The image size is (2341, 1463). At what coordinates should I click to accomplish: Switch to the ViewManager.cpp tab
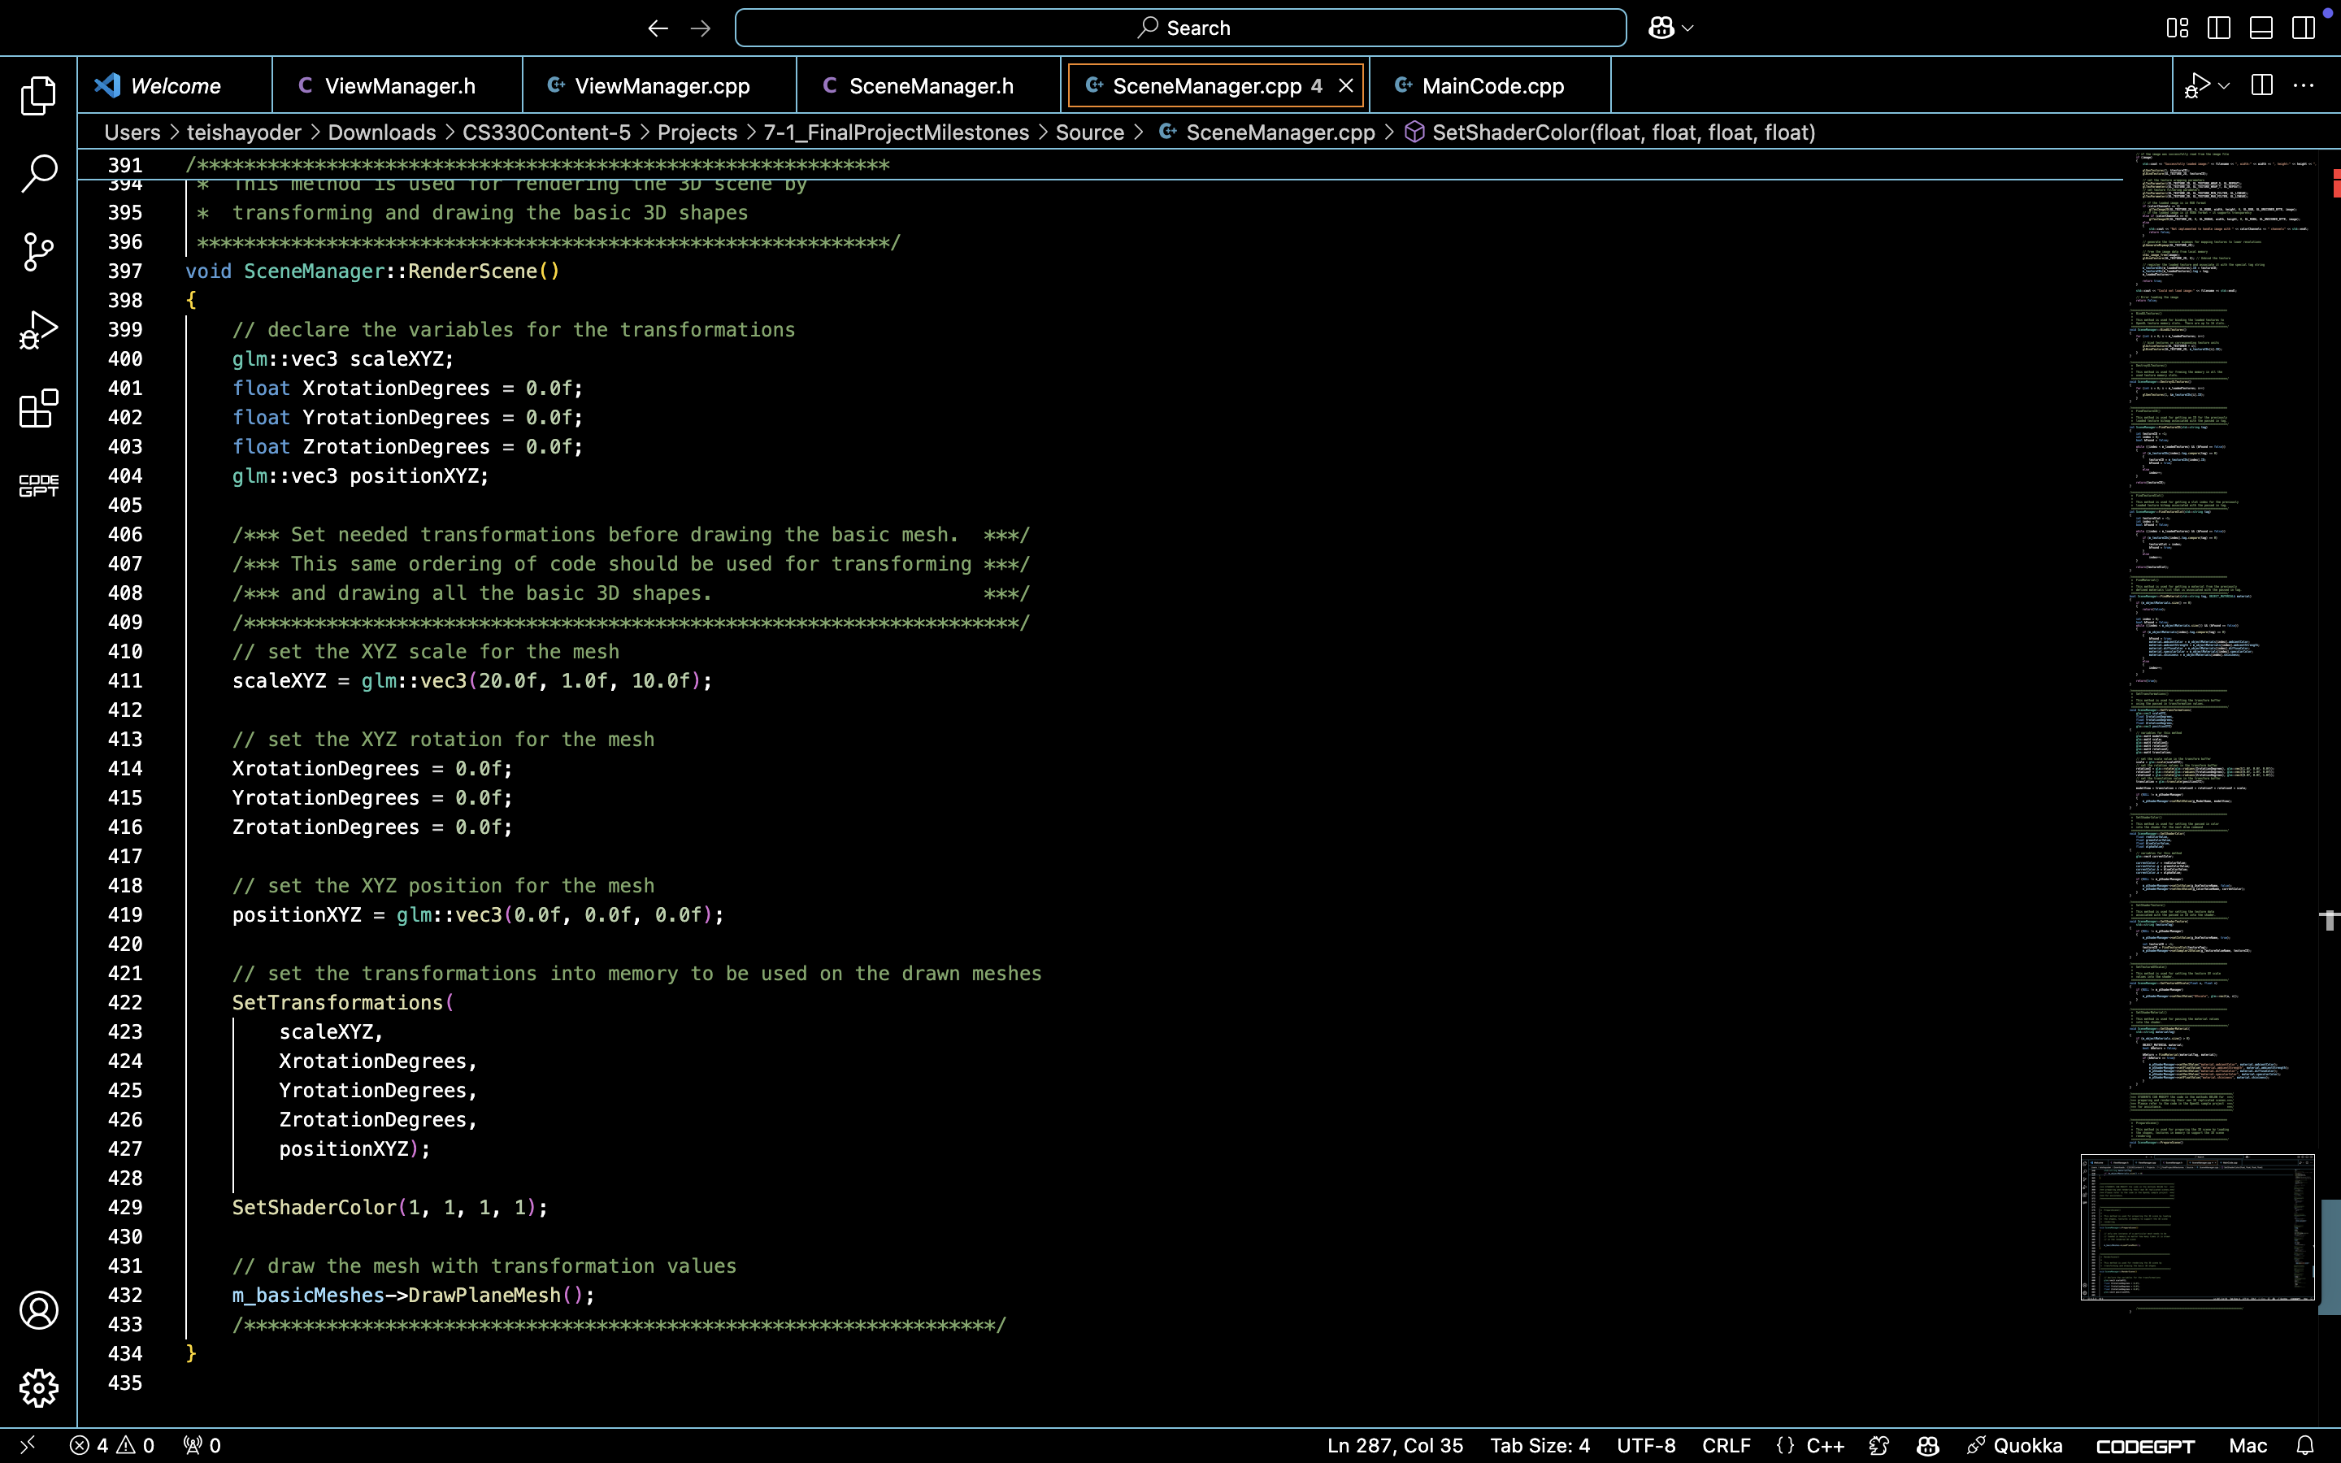coord(662,86)
